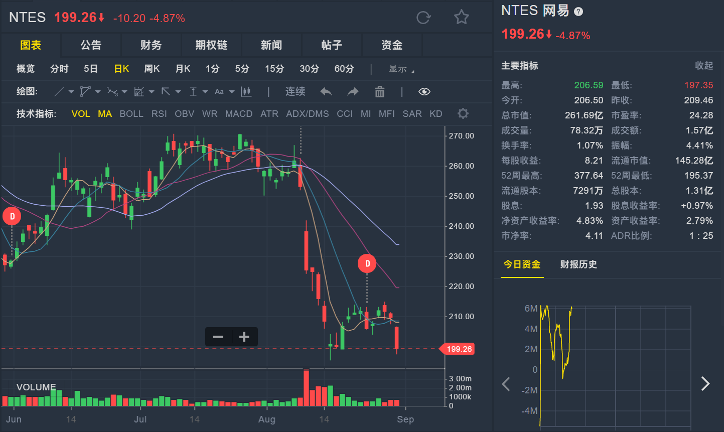Viewport: 724px width, 432px height.
Task: Select the polygon shape drawing tool
Action: click(85, 92)
